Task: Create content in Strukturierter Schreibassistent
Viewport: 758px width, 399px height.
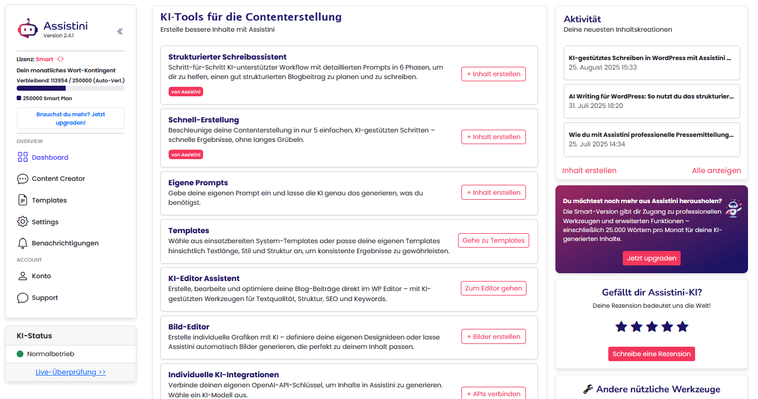Action: tap(494, 74)
